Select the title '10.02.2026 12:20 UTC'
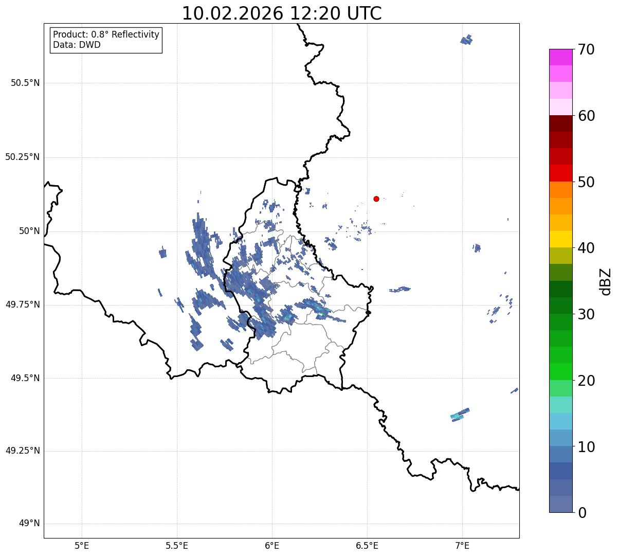The image size is (618, 556). pyautogui.click(x=282, y=13)
